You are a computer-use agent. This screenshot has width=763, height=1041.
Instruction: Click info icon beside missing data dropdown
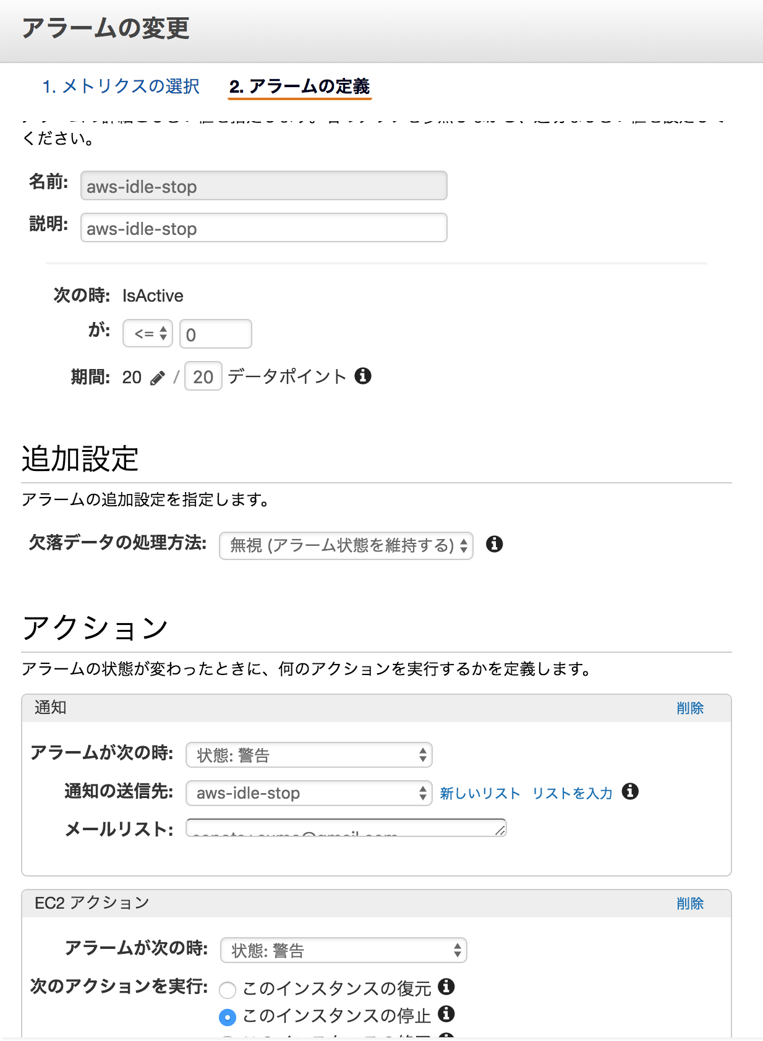(x=494, y=544)
